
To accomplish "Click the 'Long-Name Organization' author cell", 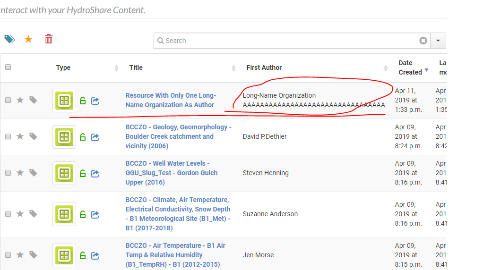I will tap(314, 100).
